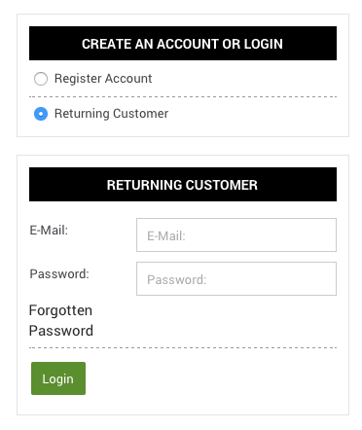The height and width of the screenshot is (430, 362).
Task: Click the word "Forgotten" in the link
Action: pyautogui.click(x=60, y=310)
